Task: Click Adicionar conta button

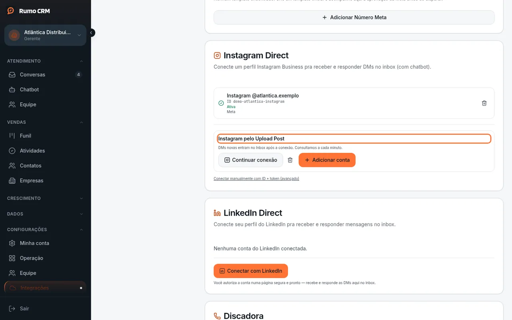Action: (x=327, y=160)
